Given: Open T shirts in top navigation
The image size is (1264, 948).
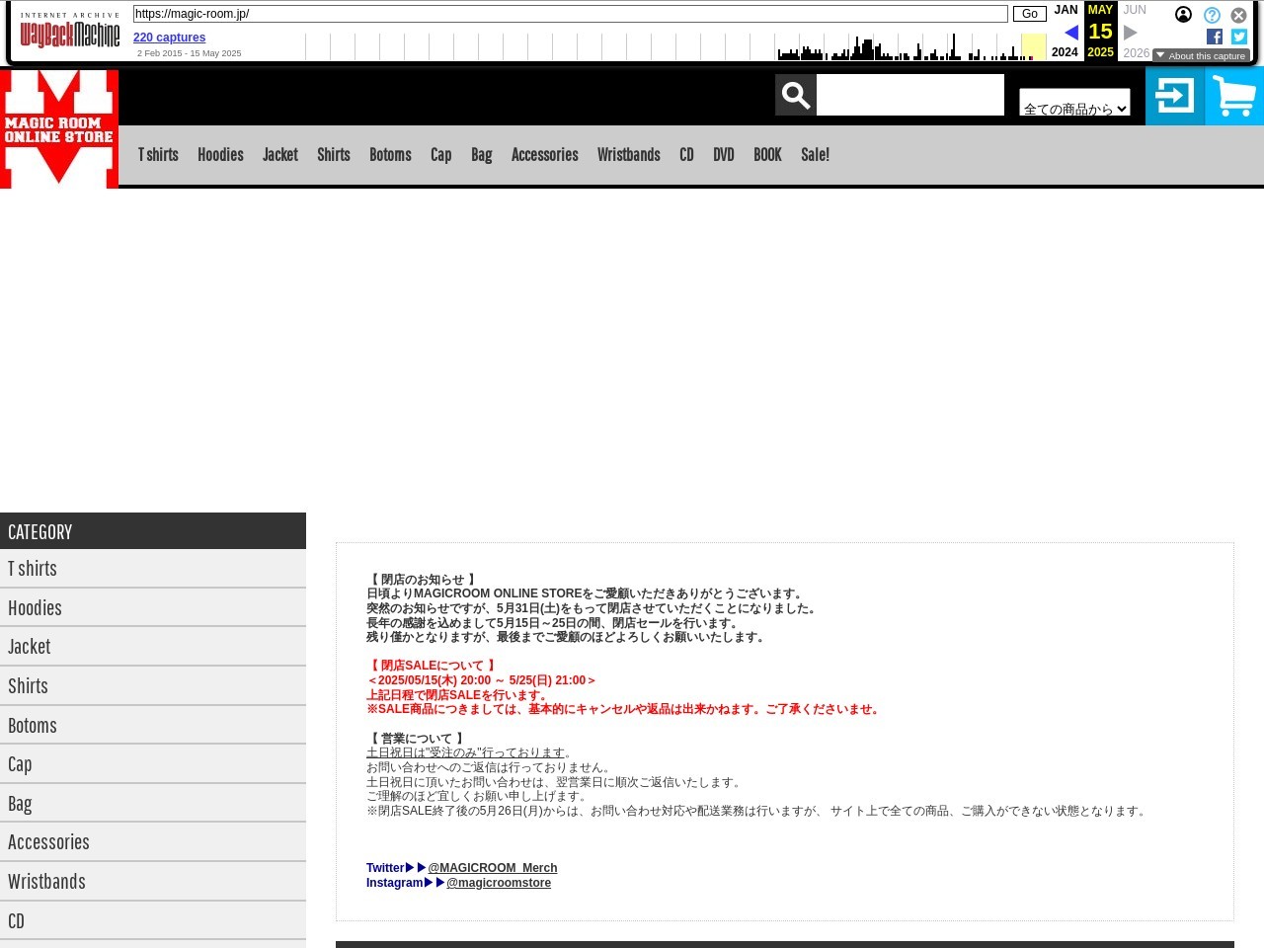Looking at the screenshot, I should tap(158, 155).
